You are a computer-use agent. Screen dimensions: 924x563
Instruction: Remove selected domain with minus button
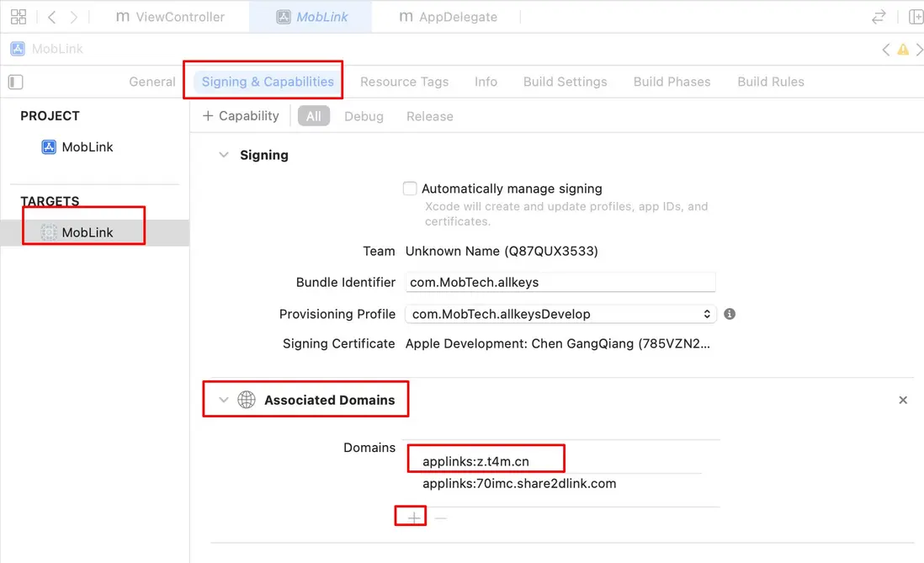(441, 518)
